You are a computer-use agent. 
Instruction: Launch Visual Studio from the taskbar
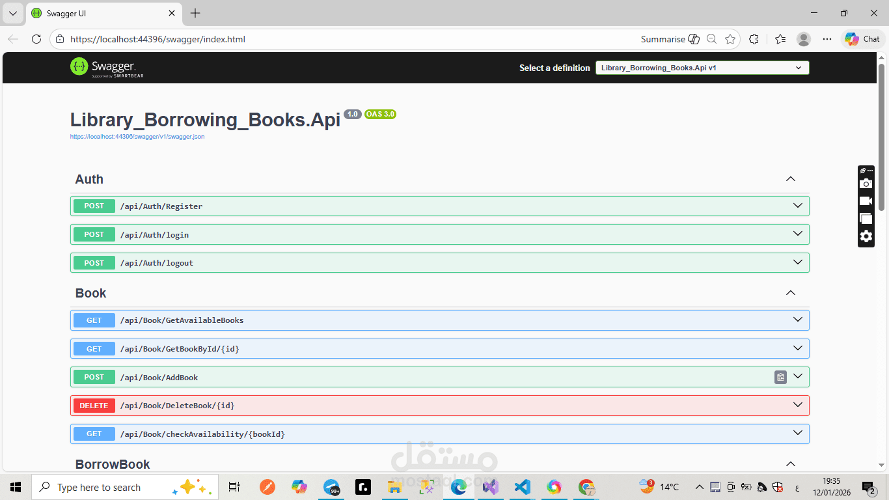tap(490, 487)
